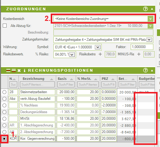The height and width of the screenshot is (147, 160).
Task: Click the Steinmetzarbeiten name cell
Action: (x=37, y=92)
